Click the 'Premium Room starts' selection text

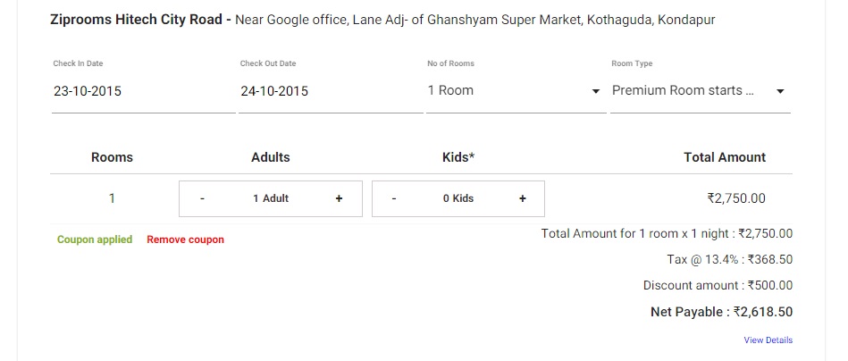click(683, 90)
